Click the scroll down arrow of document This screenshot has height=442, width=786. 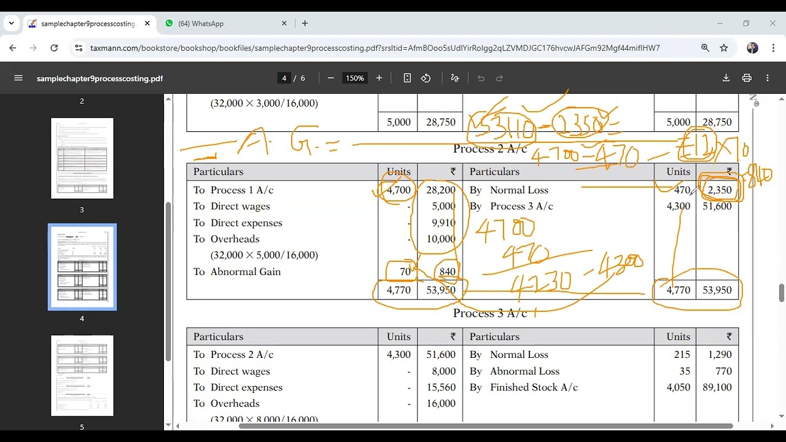[781, 416]
